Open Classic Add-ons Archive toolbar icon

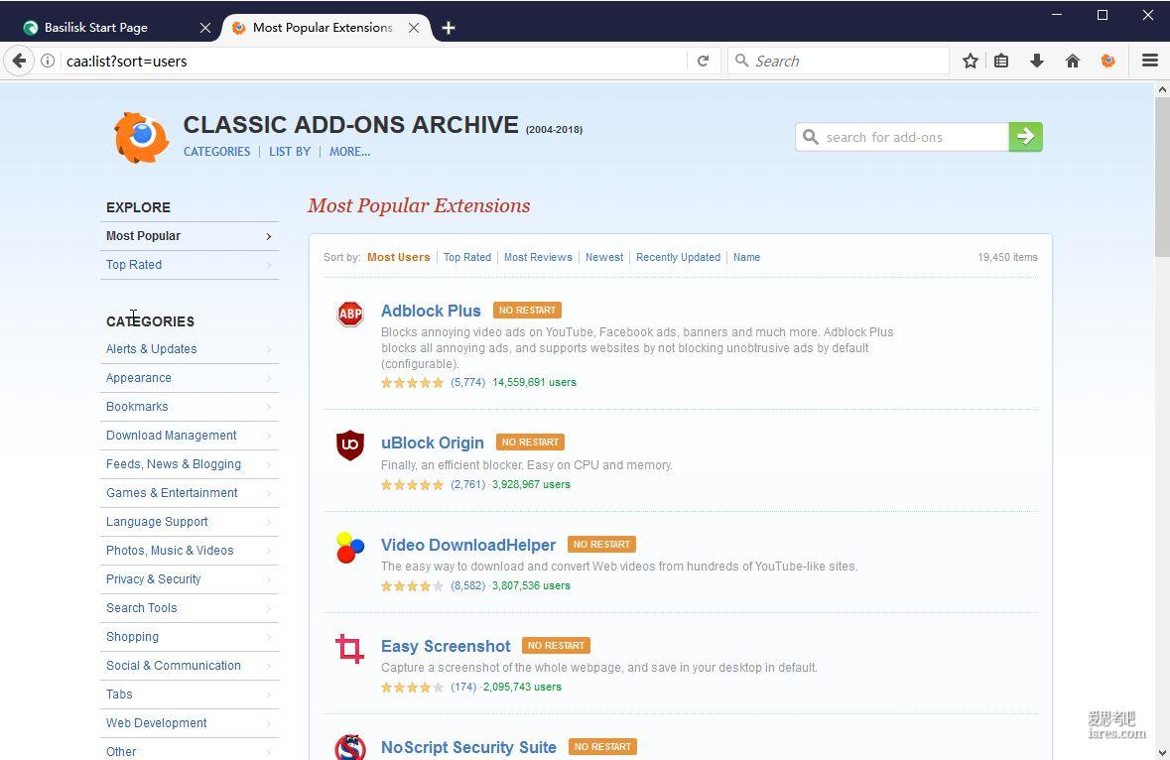1108,62
